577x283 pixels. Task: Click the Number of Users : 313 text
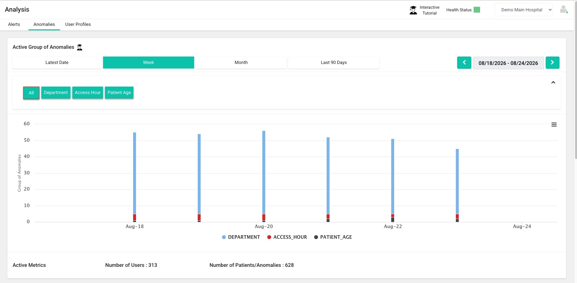pos(131,265)
